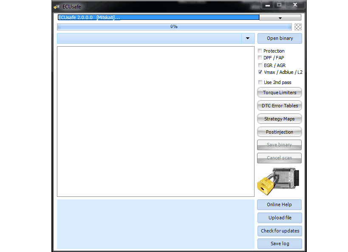Open Torque Limiters
This screenshot has height=252, width=348.
pos(280,92)
